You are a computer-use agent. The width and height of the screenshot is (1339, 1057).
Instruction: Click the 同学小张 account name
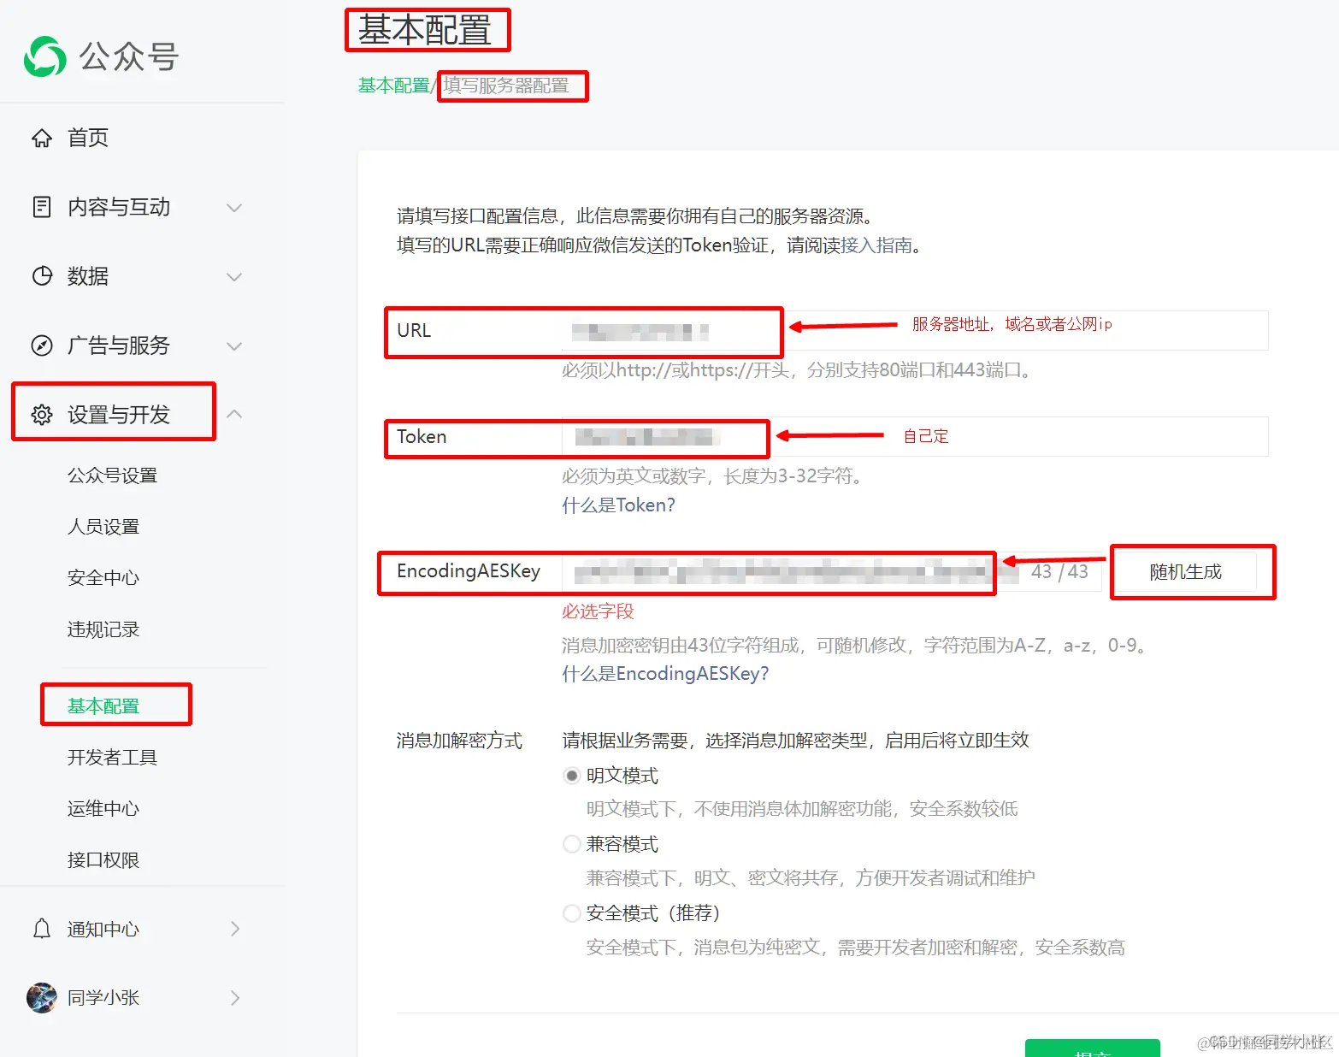(103, 998)
